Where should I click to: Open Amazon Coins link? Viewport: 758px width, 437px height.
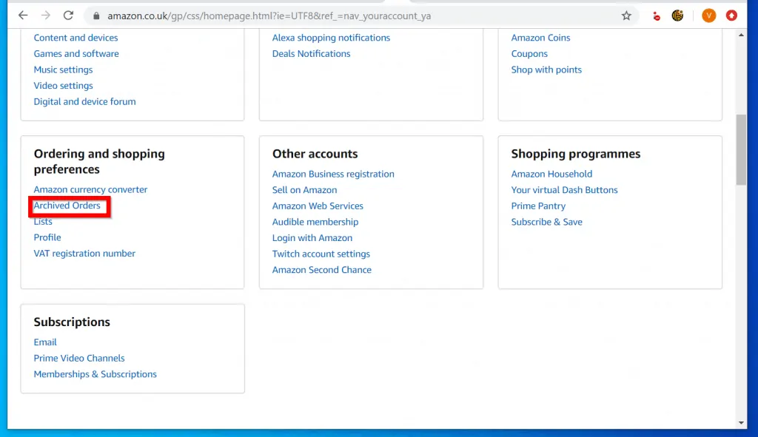(x=540, y=38)
